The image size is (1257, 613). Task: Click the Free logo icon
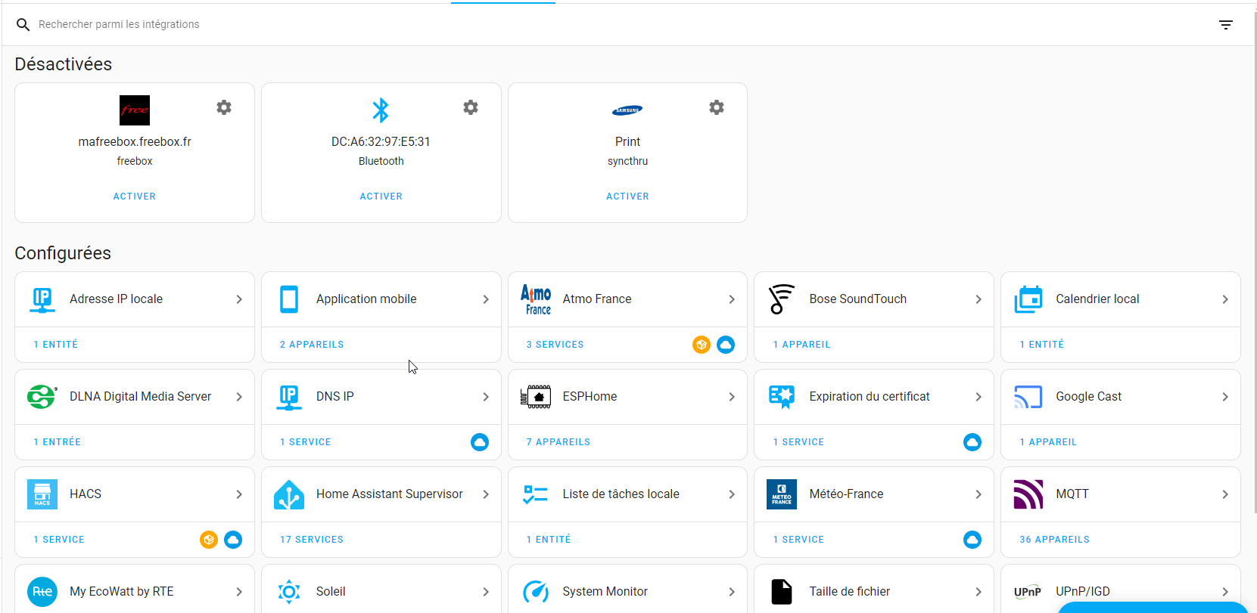(x=135, y=110)
